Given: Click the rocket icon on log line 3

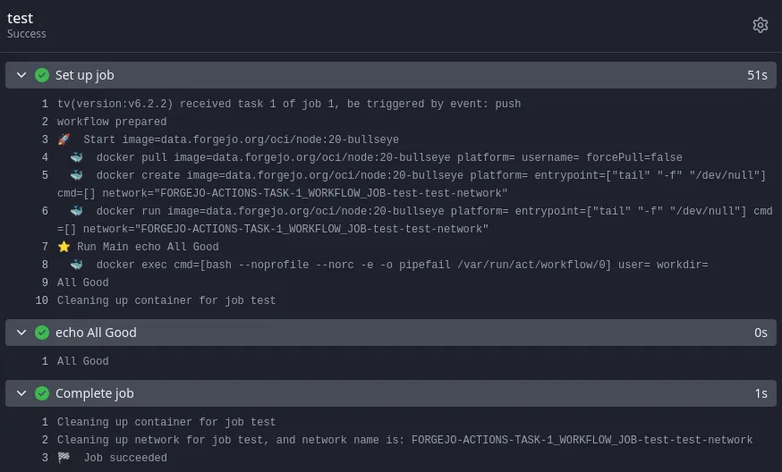Looking at the screenshot, I should pos(64,139).
